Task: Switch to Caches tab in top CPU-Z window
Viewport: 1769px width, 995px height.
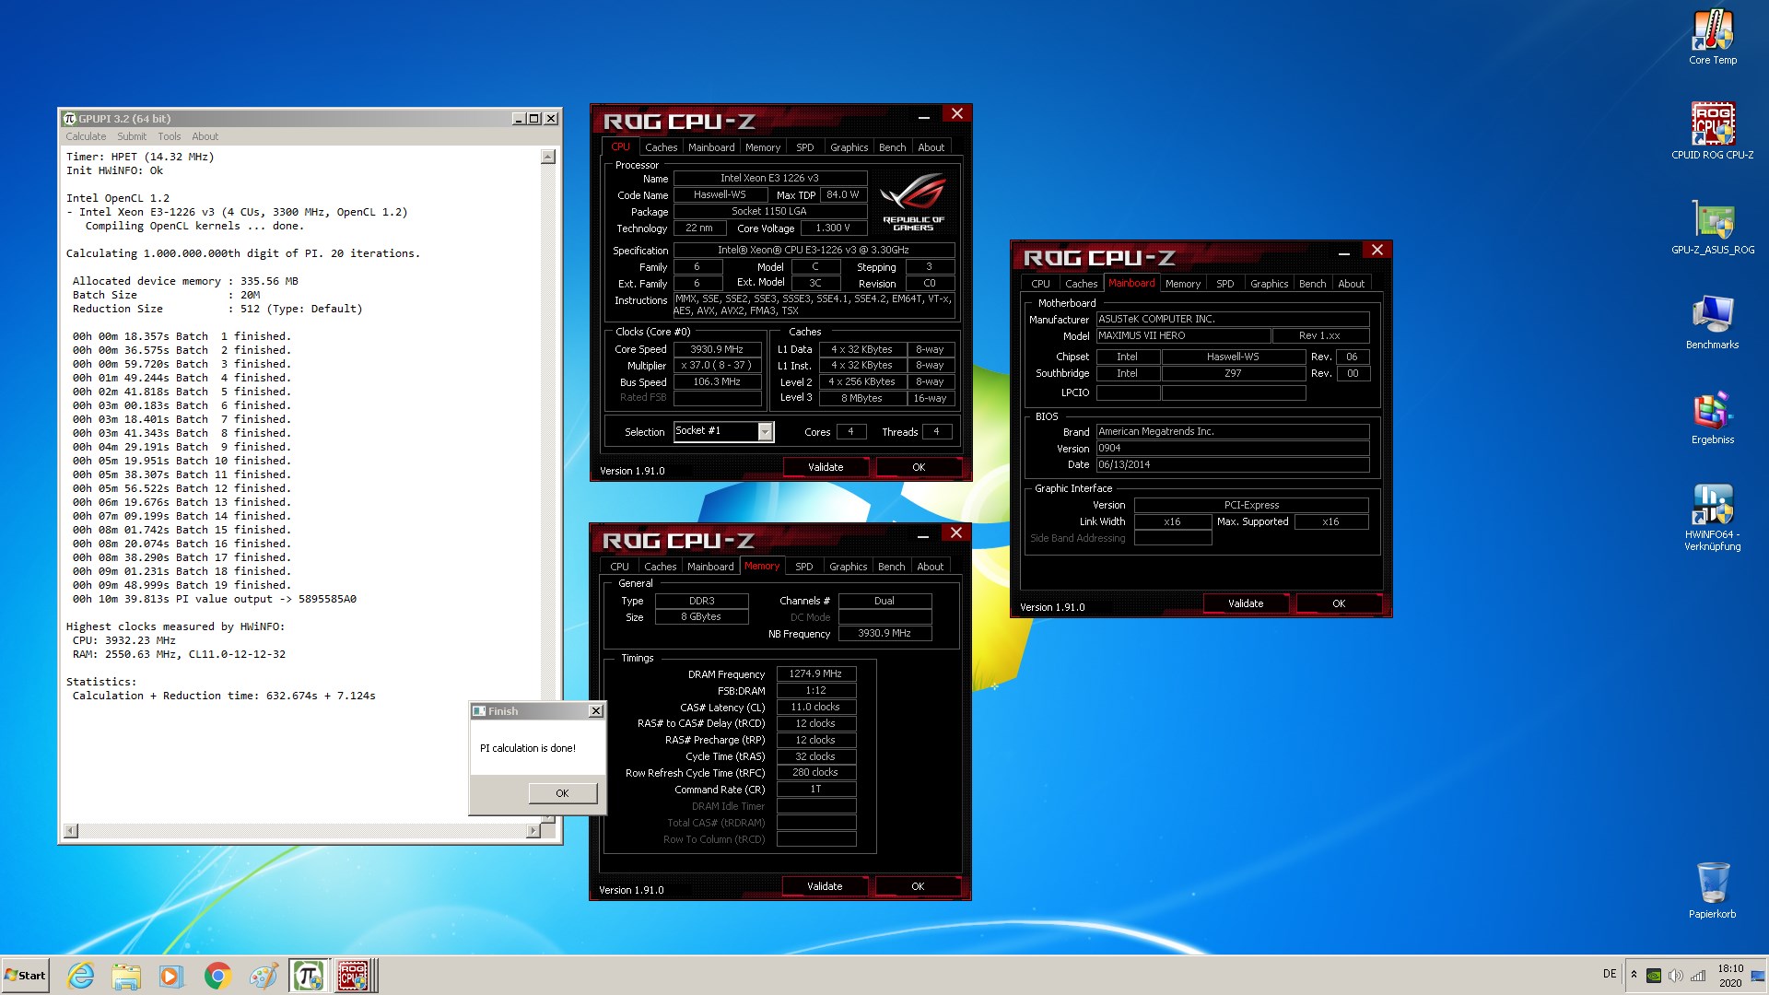Action: tap(661, 147)
